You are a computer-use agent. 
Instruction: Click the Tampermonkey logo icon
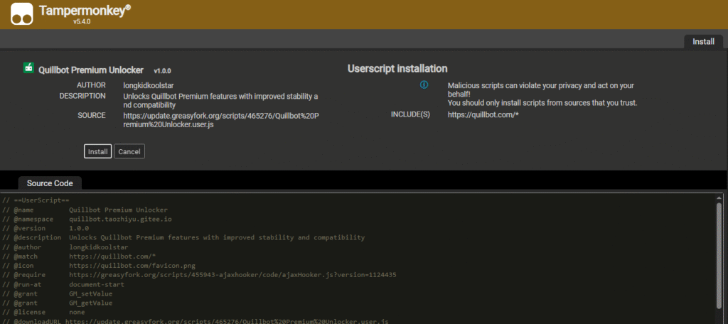pos(23,14)
